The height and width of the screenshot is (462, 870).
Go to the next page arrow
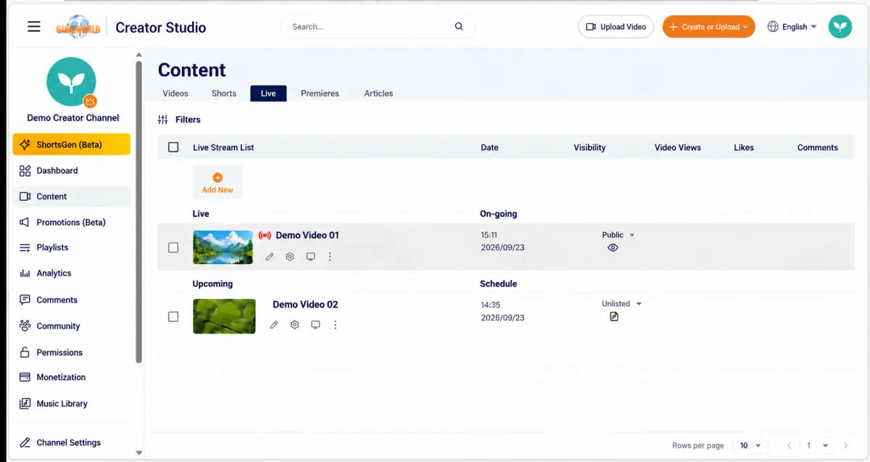[845, 445]
